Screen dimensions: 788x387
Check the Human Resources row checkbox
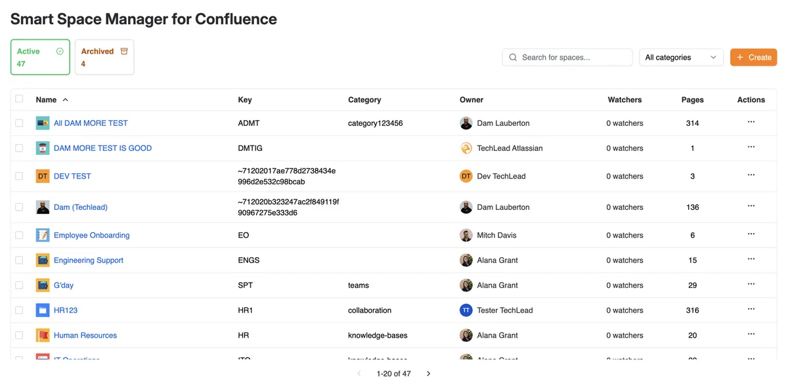tap(19, 335)
